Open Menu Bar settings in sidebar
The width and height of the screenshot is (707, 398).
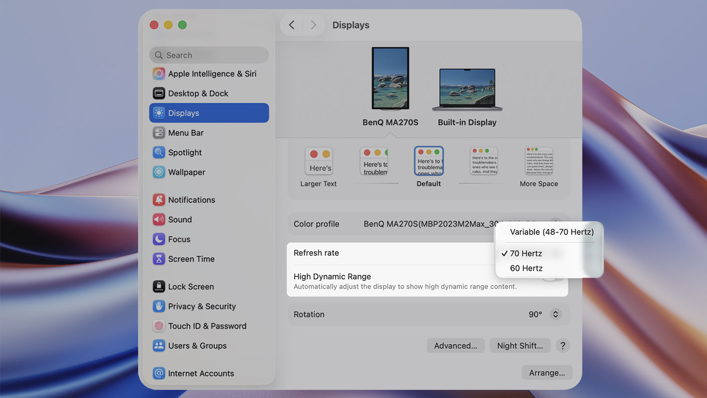point(209,133)
